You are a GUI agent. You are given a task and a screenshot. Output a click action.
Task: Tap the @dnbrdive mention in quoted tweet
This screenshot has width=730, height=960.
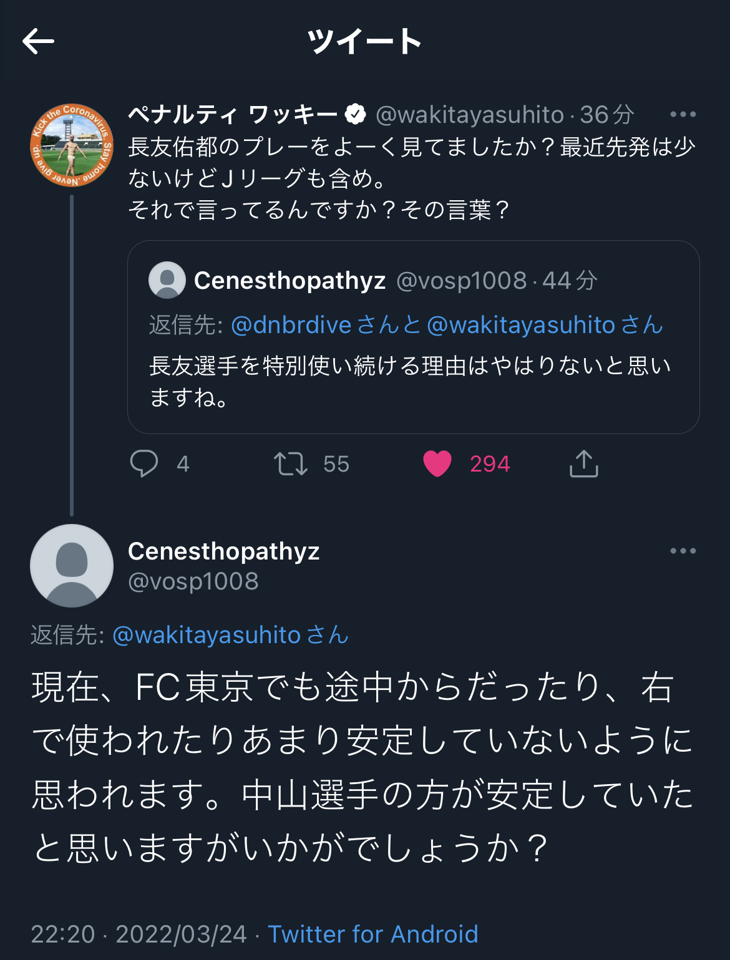291,325
